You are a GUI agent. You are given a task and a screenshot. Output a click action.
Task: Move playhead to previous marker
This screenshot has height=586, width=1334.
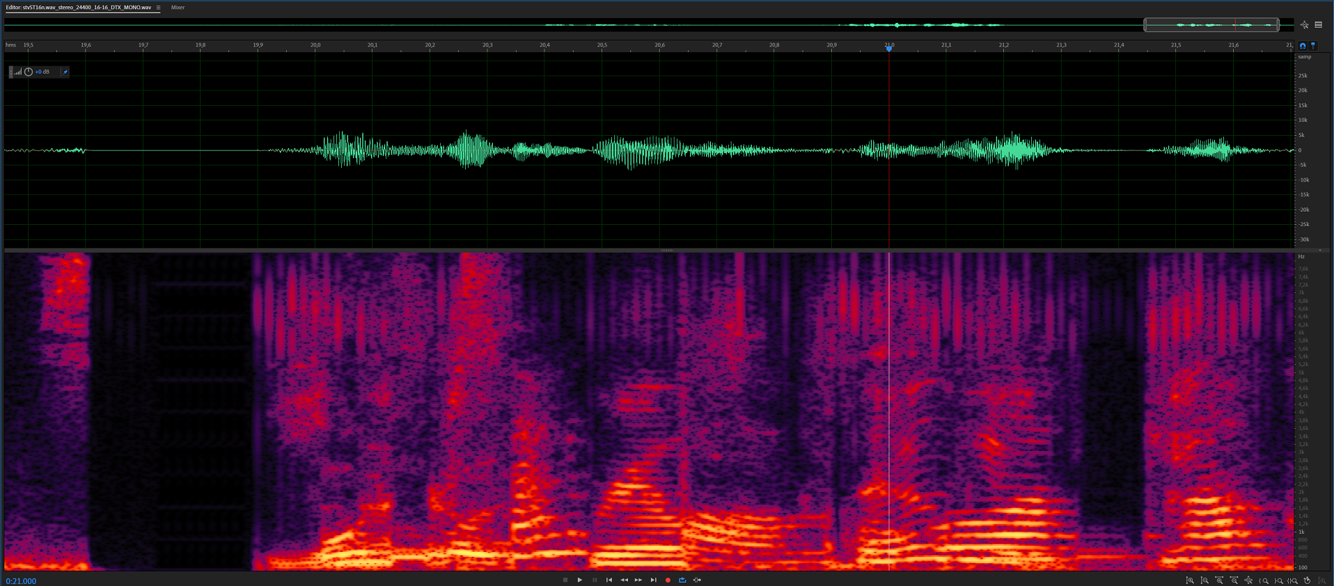pos(609,580)
